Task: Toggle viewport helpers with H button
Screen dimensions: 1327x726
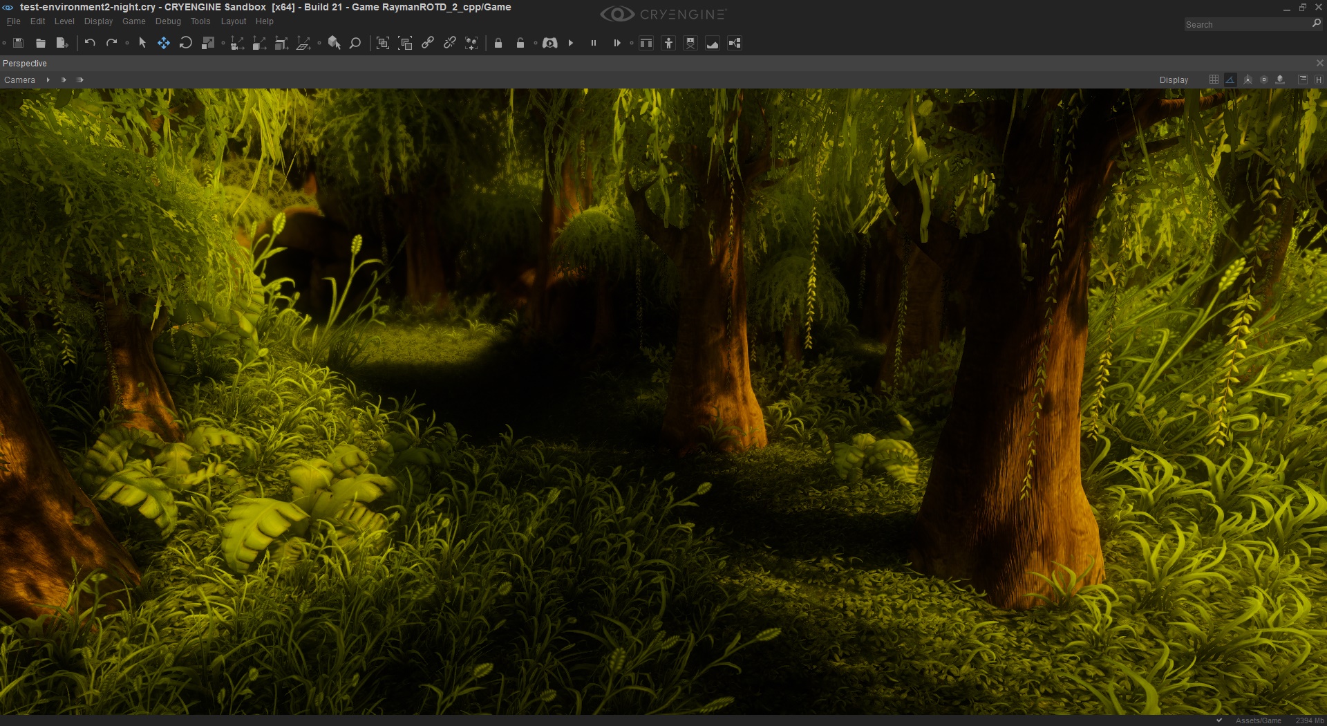Action: point(1319,80)
